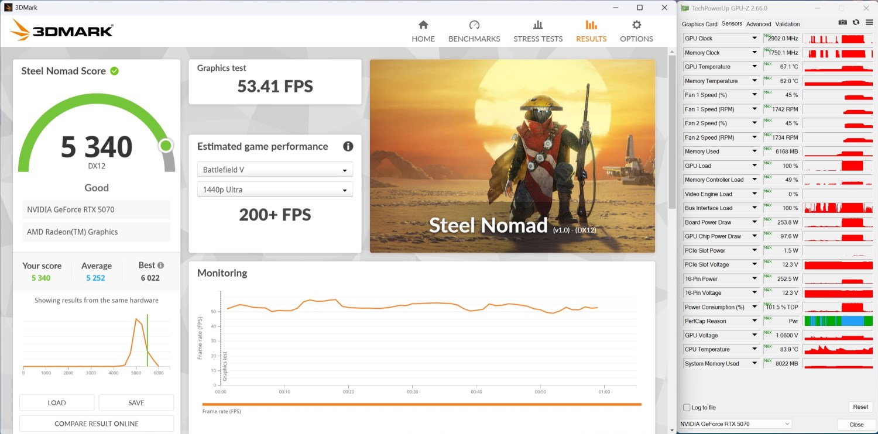Image resolution: width=878 pixels, height=434 pixels.
Task: Open the Memory Temperature sensor dropdown
Action: 754,81
